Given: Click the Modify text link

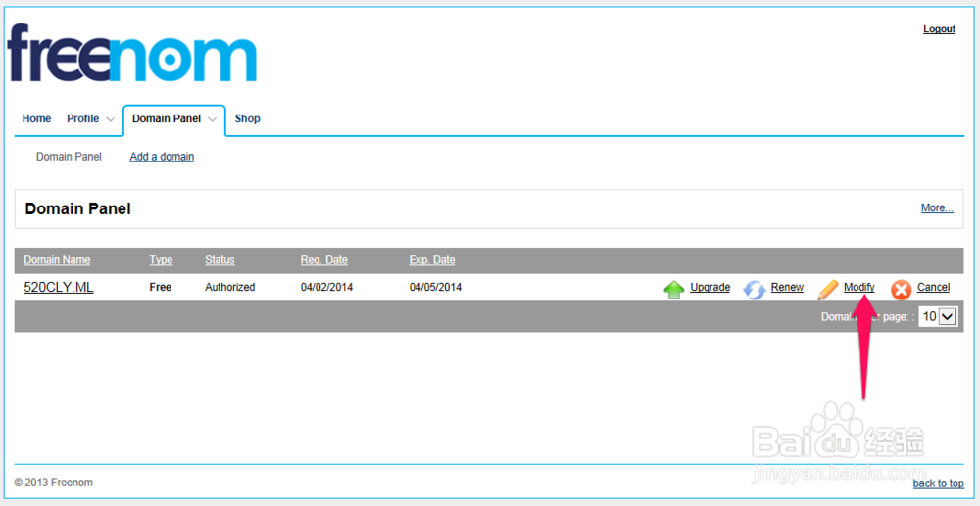Looking at the screenshot, I should point(859,287).
